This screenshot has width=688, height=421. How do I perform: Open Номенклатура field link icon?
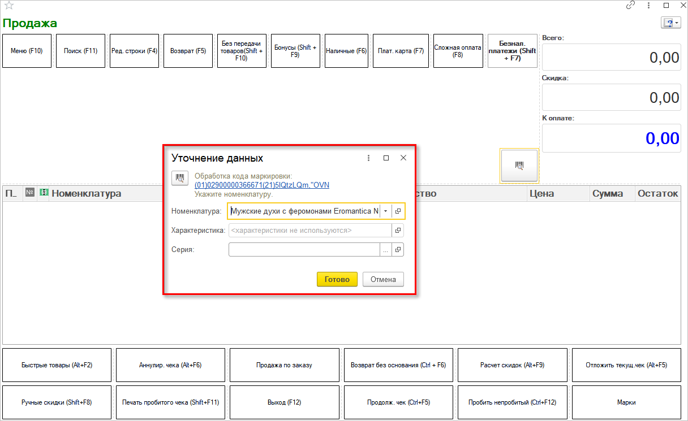[398, 211]
